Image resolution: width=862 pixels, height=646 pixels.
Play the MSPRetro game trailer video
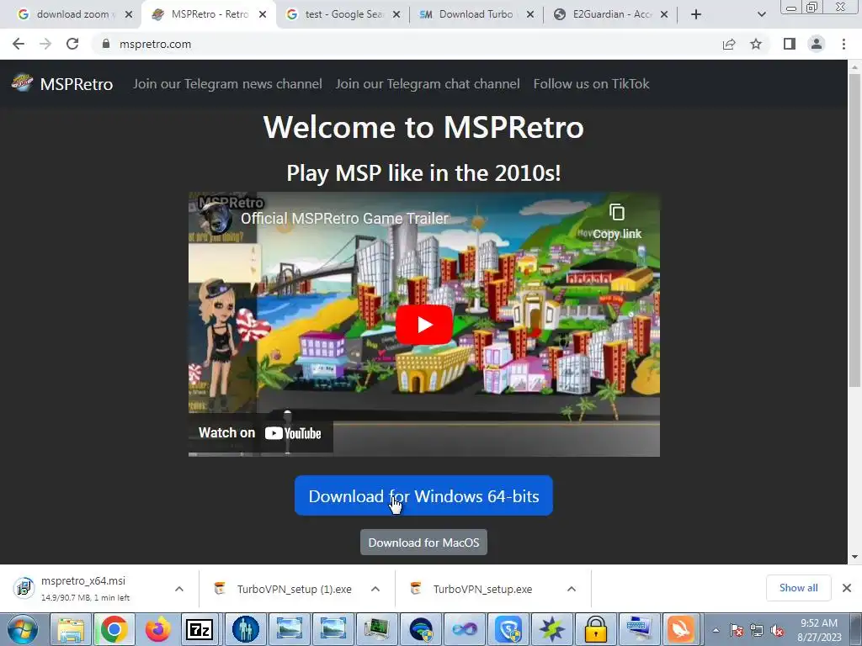tap(424, 325)
